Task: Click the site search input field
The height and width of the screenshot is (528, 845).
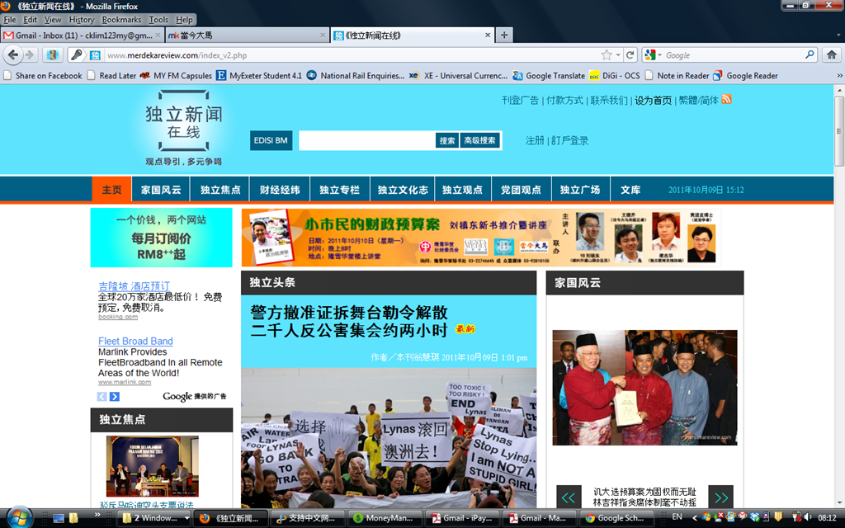Action: [367, 140]
